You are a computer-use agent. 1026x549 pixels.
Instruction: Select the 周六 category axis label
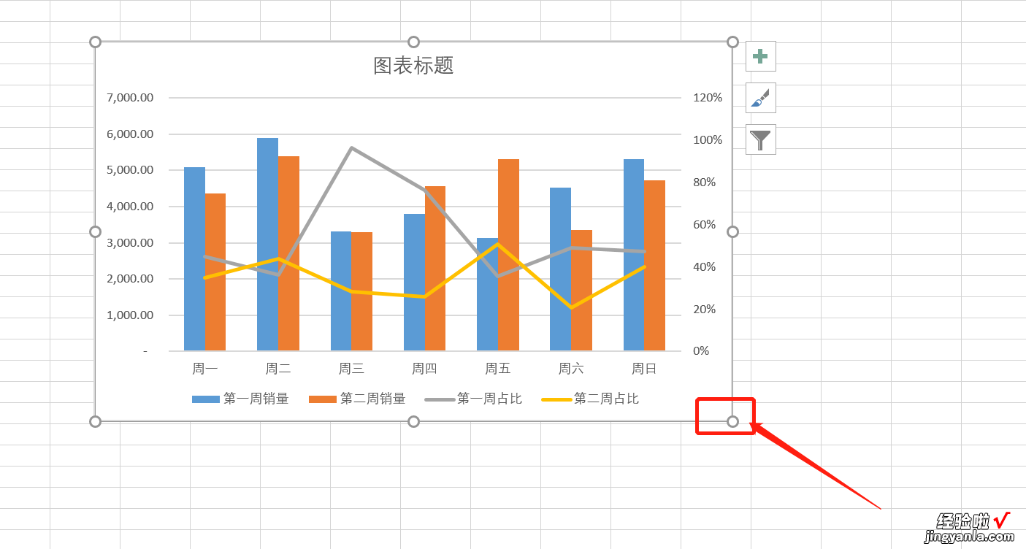click(571, 369)
